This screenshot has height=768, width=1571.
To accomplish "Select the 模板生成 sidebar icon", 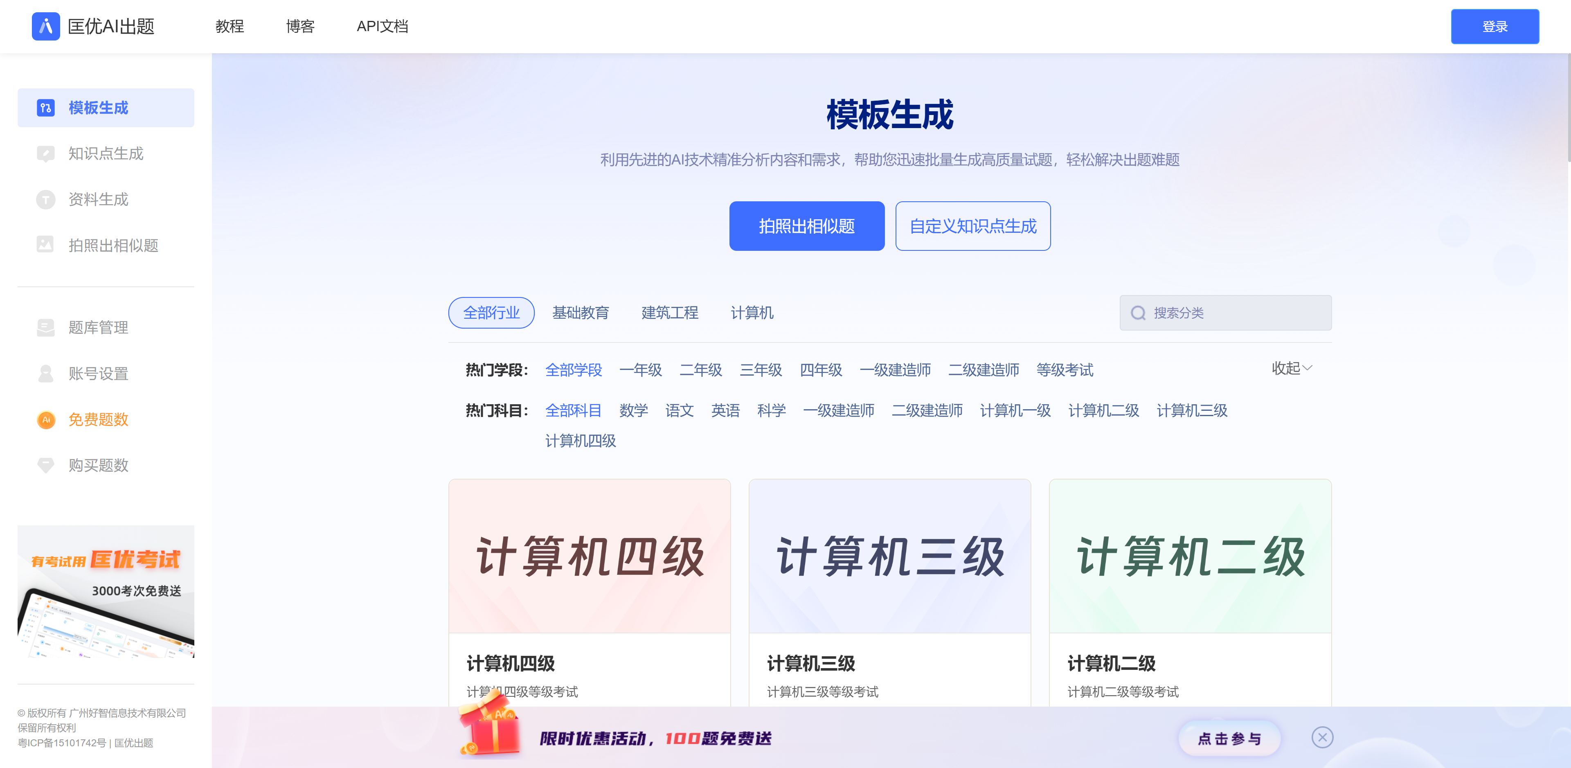I will coord(46,108).
